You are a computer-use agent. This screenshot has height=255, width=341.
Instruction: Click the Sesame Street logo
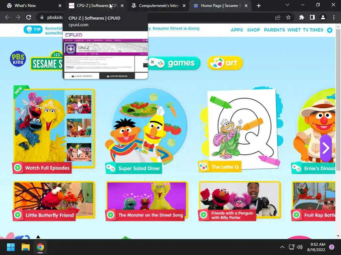[47, 61]
